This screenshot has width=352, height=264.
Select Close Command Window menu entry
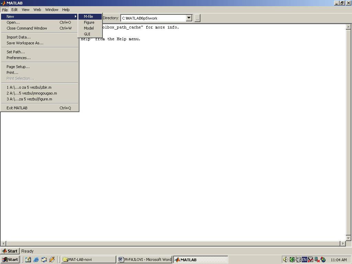(x=40, y=28)
